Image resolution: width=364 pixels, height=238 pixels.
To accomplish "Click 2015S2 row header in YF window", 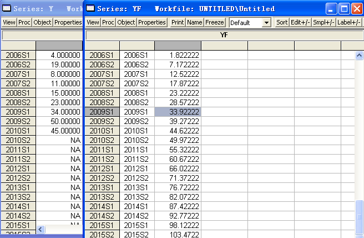I will pos(102,234).
